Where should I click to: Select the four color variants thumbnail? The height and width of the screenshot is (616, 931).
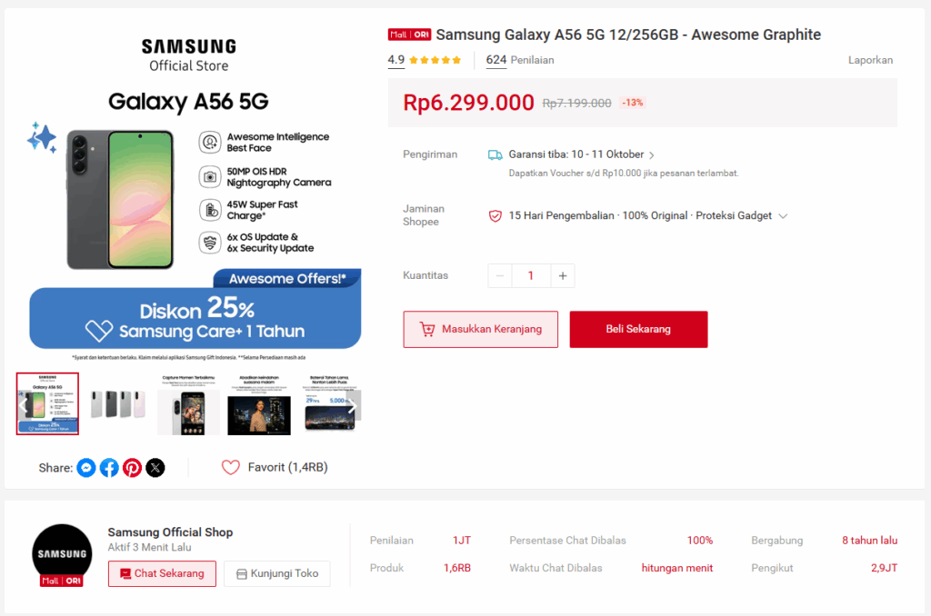pos(118,404)
